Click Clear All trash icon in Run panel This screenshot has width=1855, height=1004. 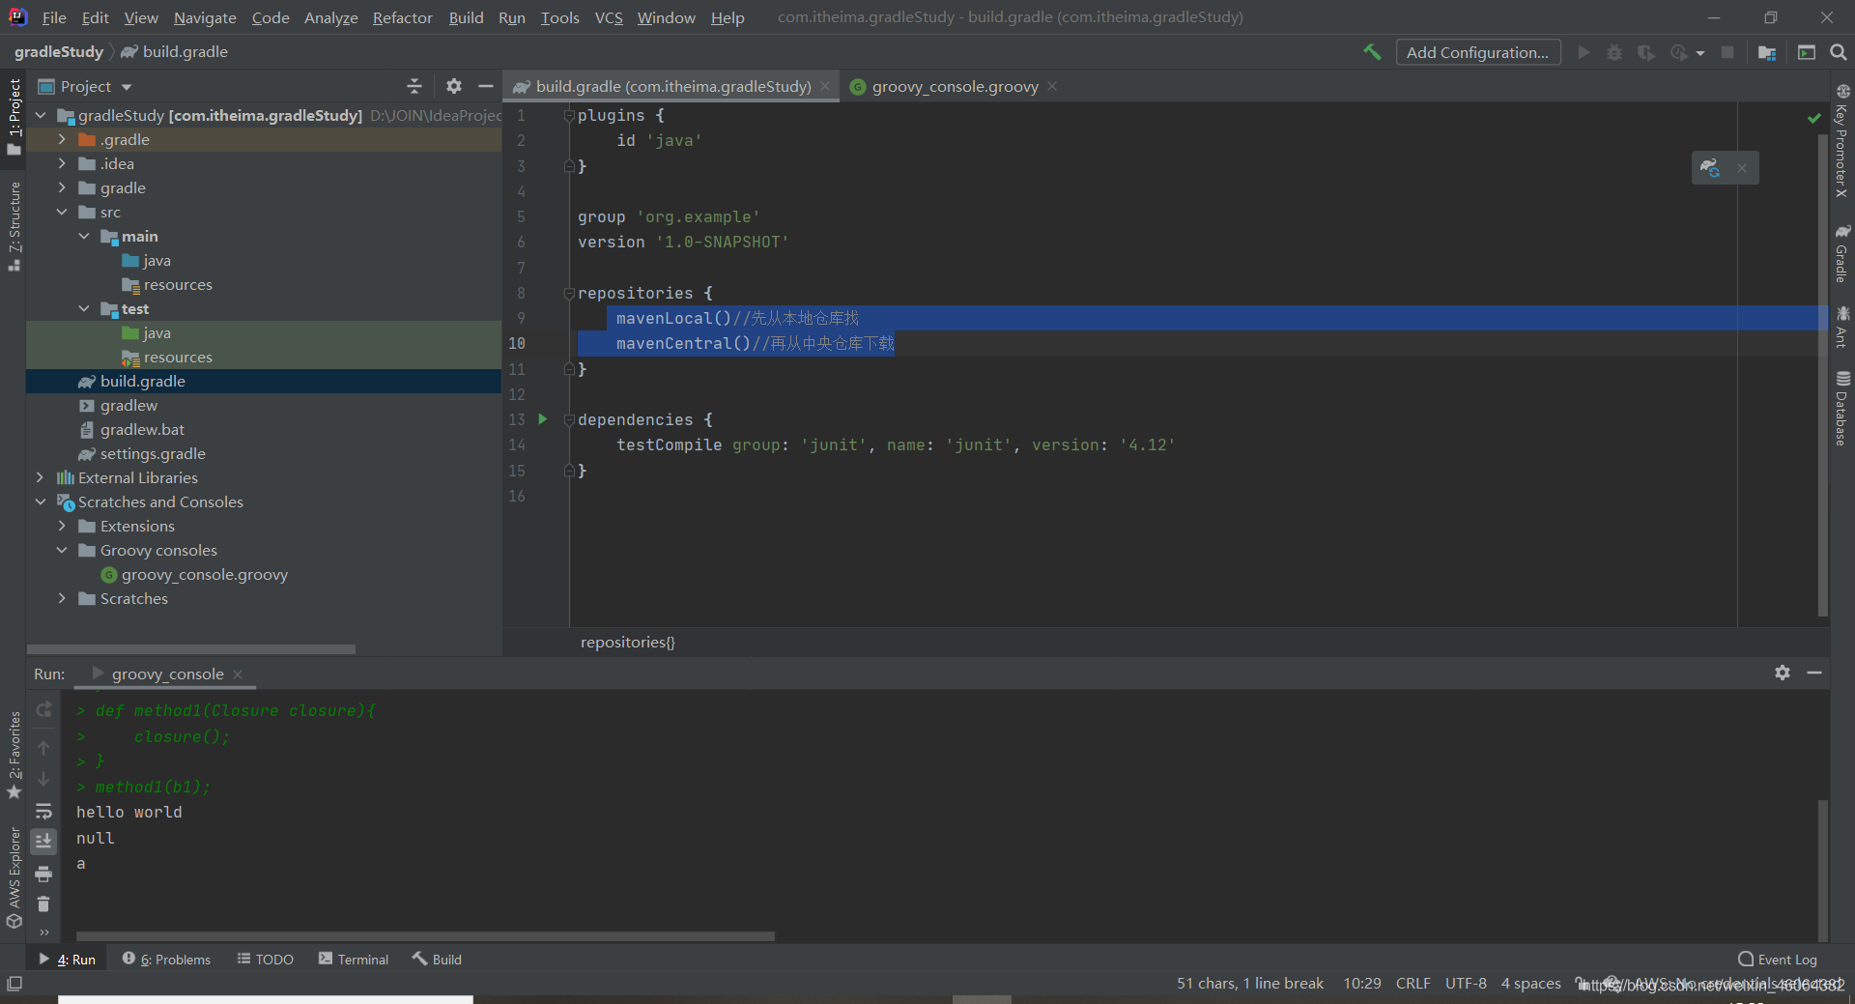click(x=43, y=904)
